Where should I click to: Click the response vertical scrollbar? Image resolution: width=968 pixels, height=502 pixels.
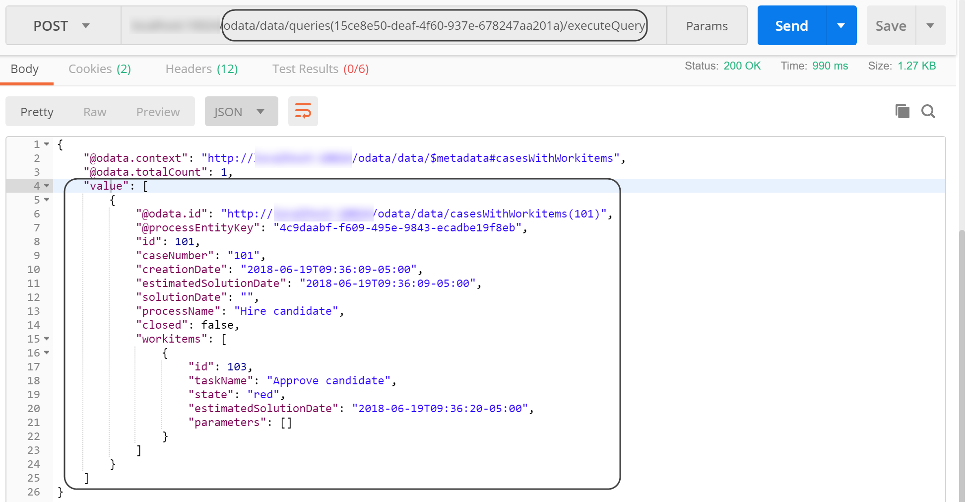[962, 365]
